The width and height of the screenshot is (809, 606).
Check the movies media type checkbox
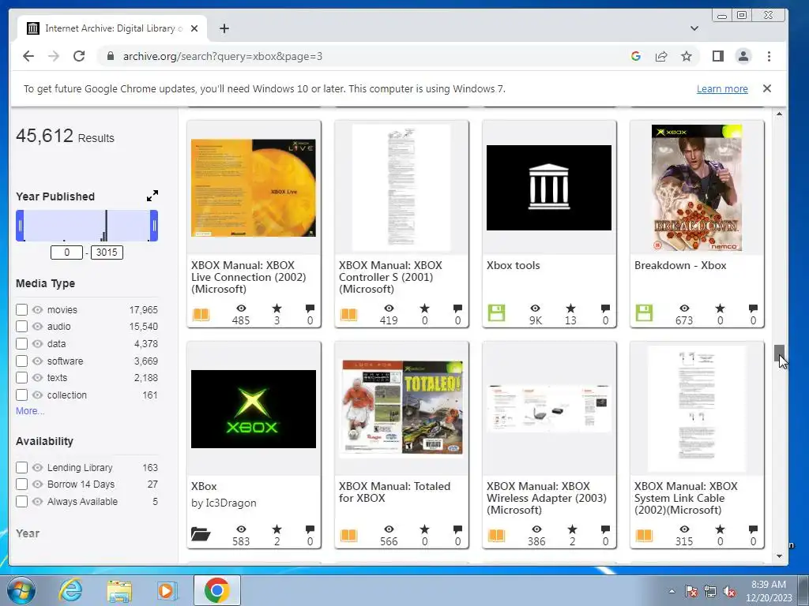coord(21,309)
